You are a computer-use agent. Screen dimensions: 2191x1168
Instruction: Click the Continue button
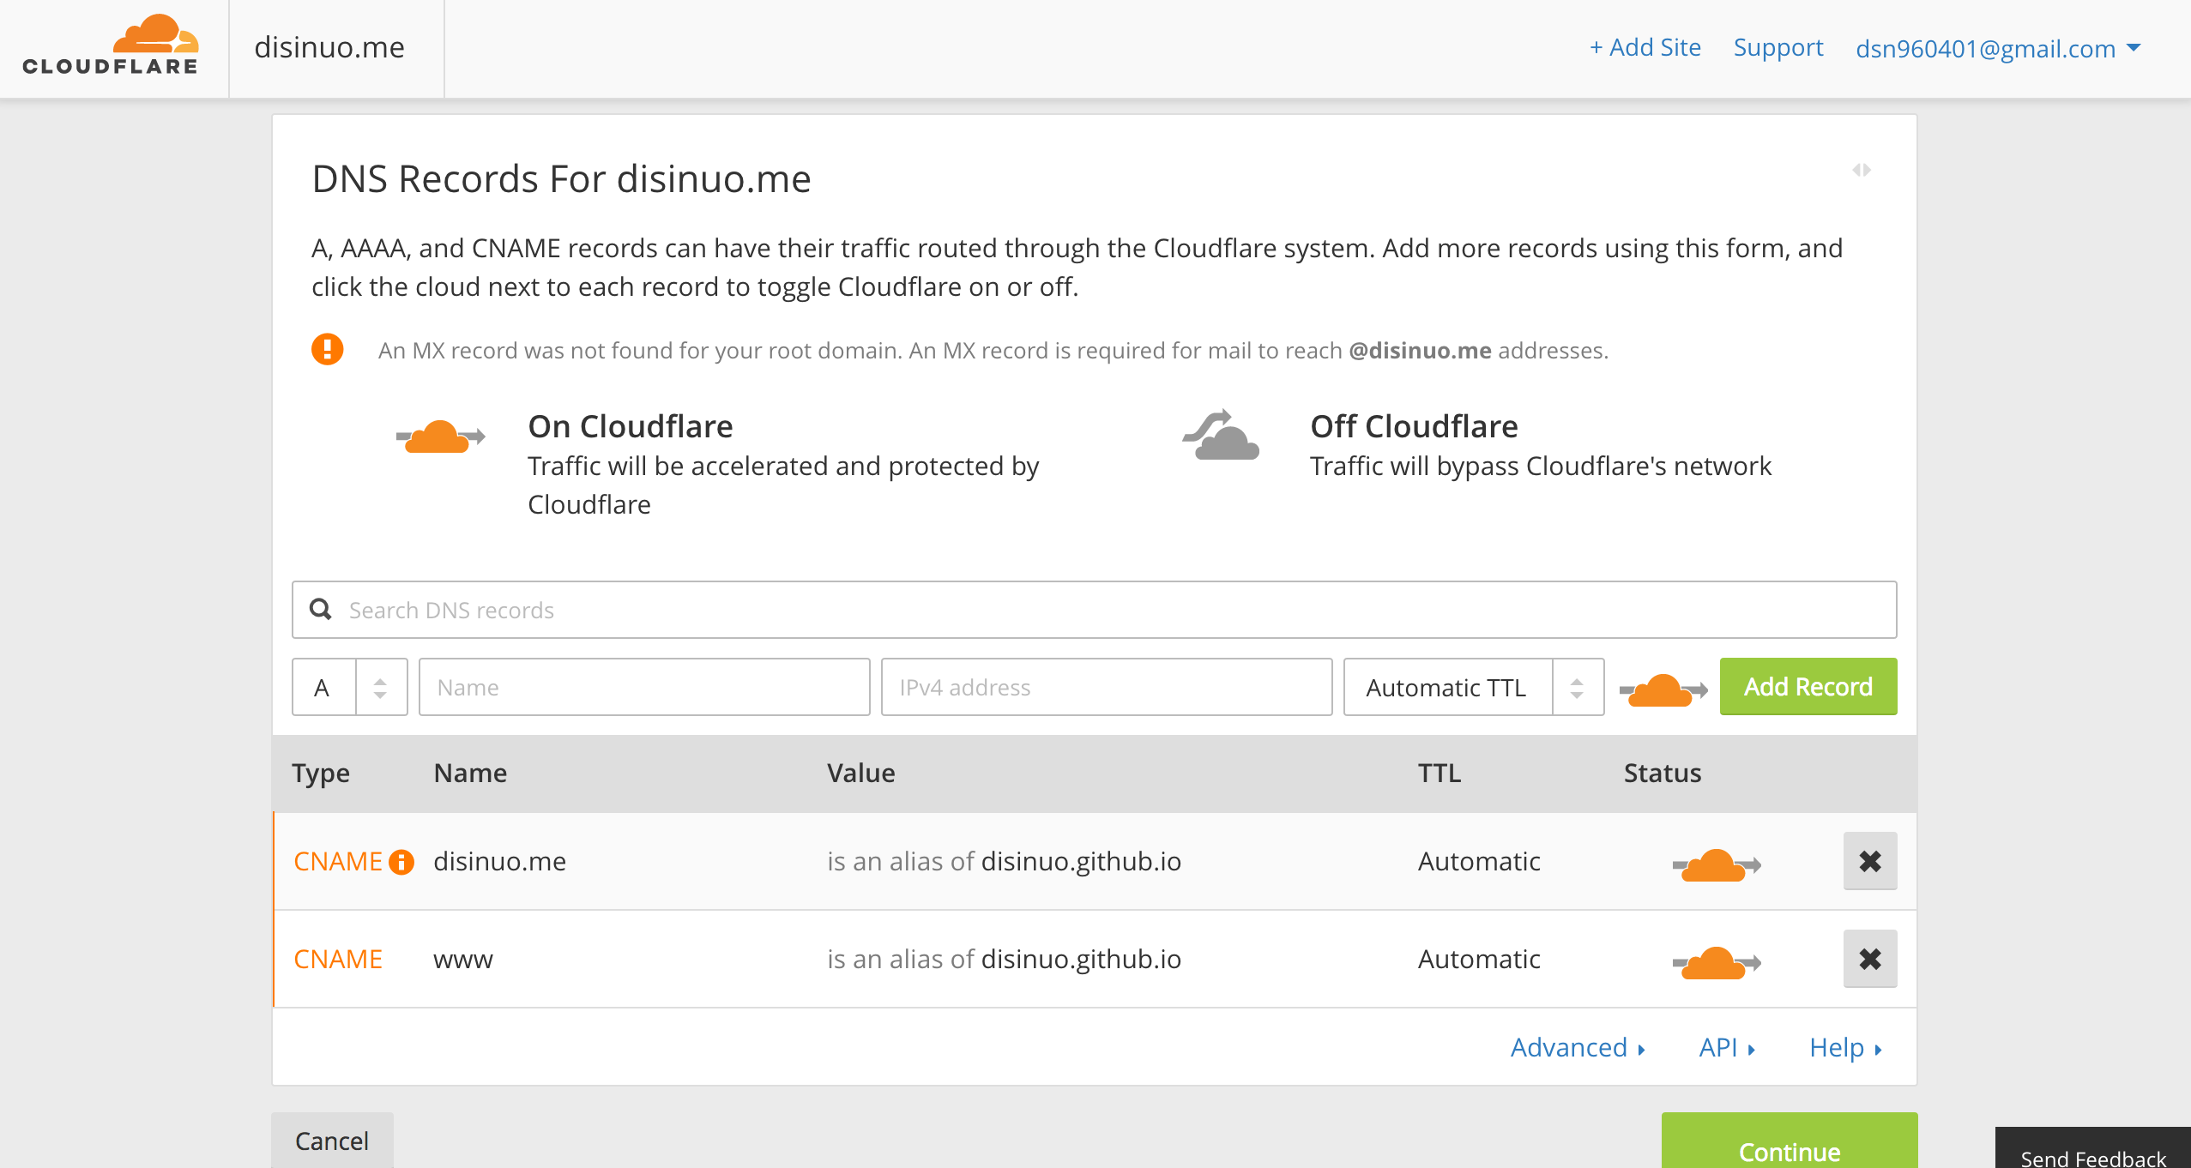1790,1141
